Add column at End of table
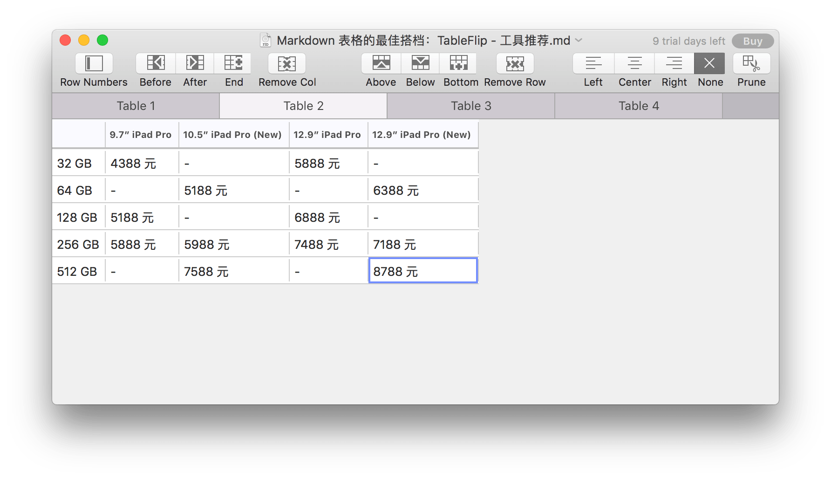The image size is (831, 479). point(233,63)
